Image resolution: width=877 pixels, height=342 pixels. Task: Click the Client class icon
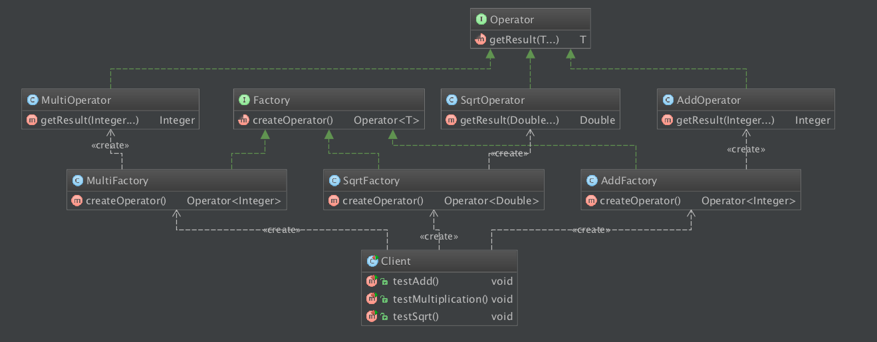pos(372,261)
